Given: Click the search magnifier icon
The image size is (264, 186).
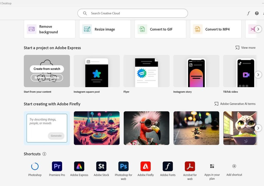Looking at the screenshot, I should [x=85, y=13].
